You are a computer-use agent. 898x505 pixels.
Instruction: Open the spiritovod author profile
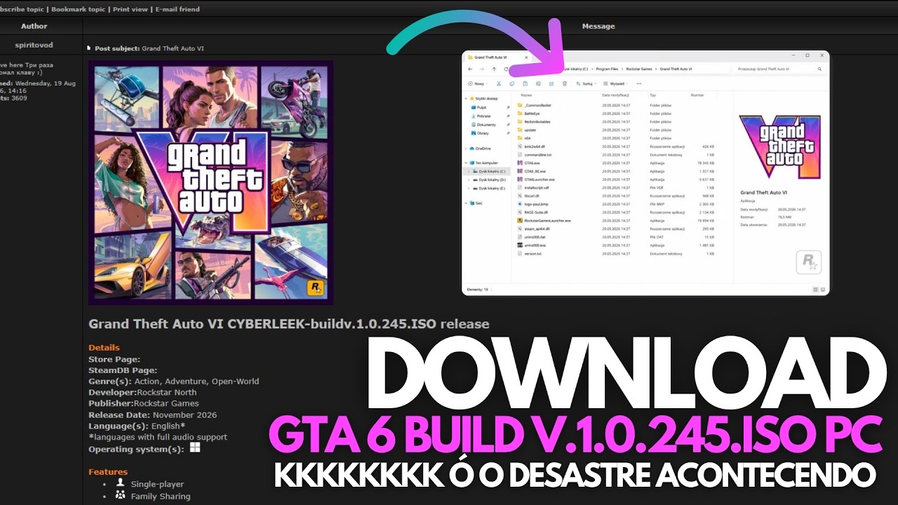tap(34, 45)
